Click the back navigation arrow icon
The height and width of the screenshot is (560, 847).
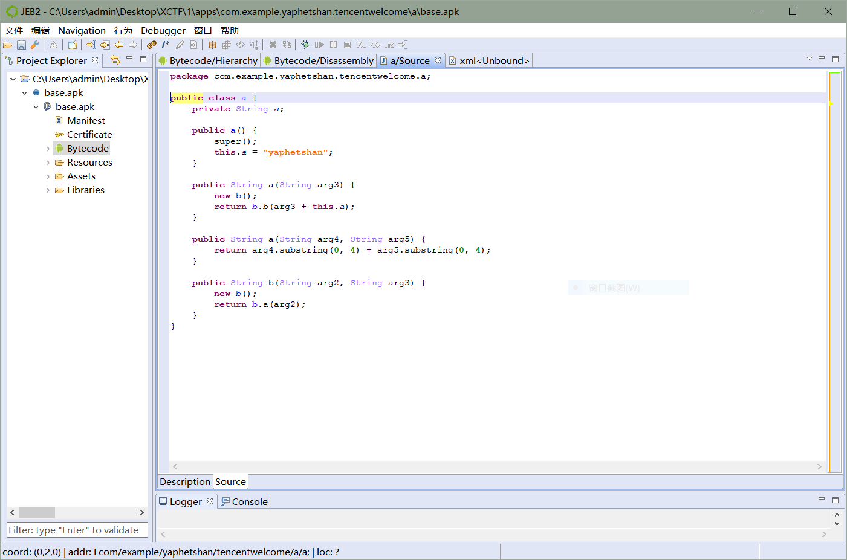click(119, 45)
